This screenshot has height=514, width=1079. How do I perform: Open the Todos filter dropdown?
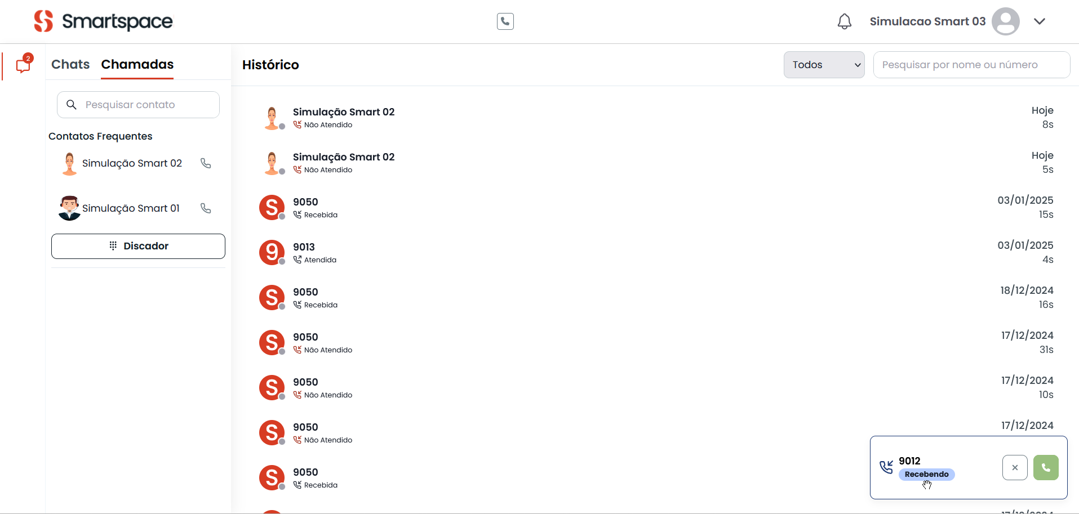tap(824, 65)
